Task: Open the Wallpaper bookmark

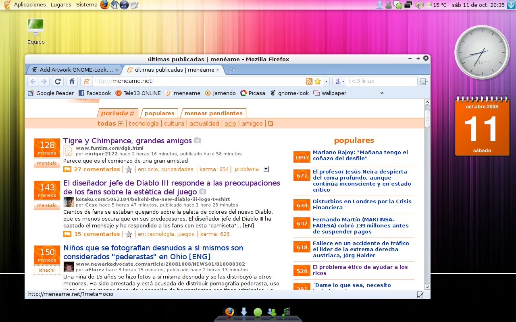Action: [330, 93]
